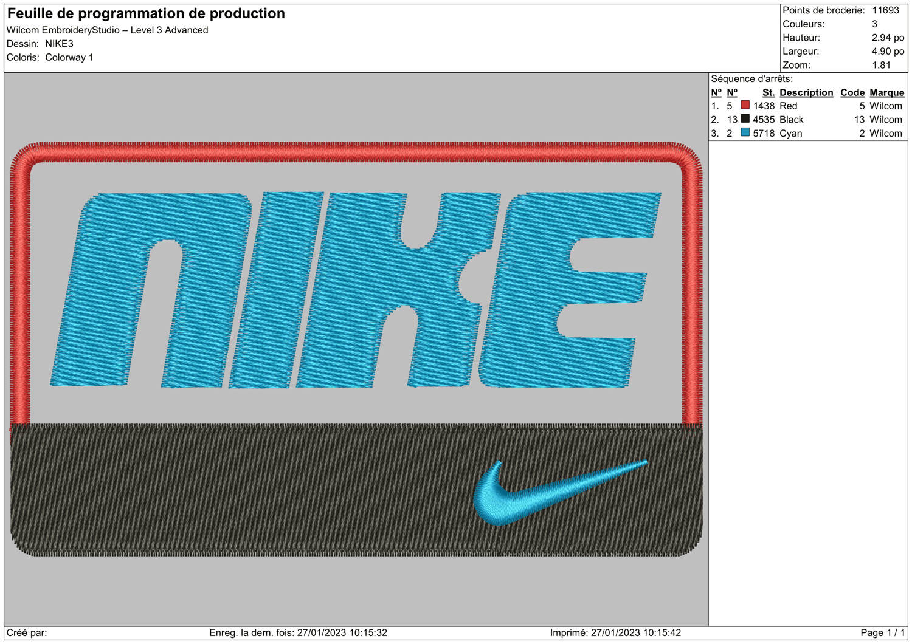This screenshot has height=644, width=912.
Task: Click the Cyan color swatch in stop sequence
Action: pyautogui.click(x=745, y=132)
